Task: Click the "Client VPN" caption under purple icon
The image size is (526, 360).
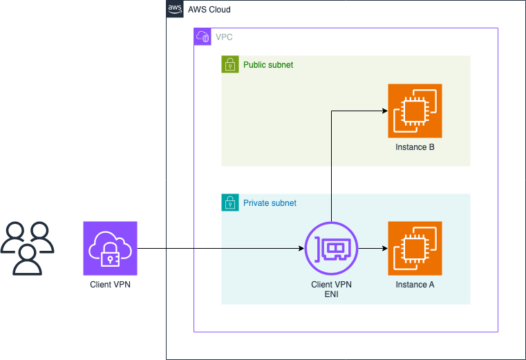Action: [x=111, y=285]
